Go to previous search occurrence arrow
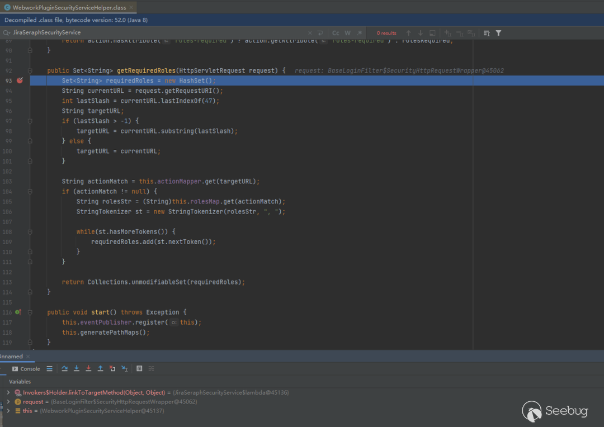This screenshot has width=604, height=427. (408, 33)
